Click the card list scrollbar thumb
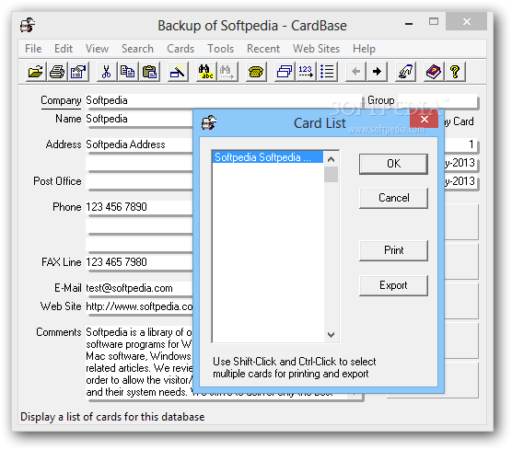 [332, 175]
